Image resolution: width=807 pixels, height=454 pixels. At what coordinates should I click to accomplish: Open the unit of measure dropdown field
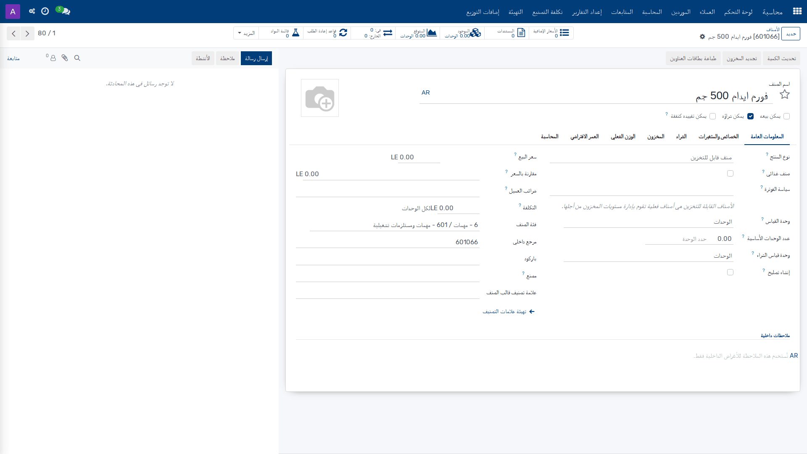[648, 222]
